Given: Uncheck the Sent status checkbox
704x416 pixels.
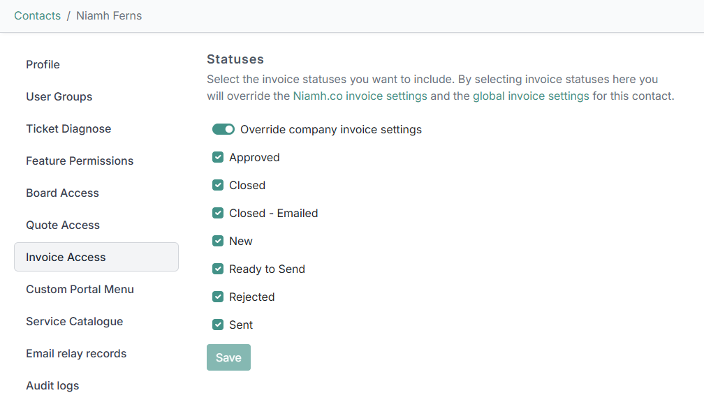Looking at the screenshot, I should click(x=218, y=325).
